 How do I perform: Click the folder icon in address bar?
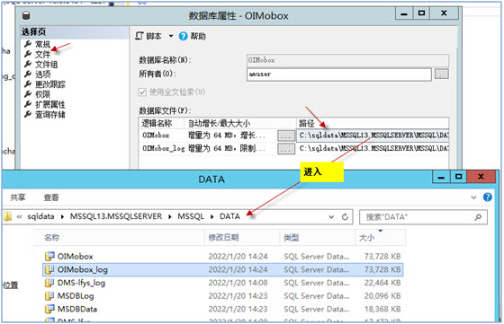point(7,216)
